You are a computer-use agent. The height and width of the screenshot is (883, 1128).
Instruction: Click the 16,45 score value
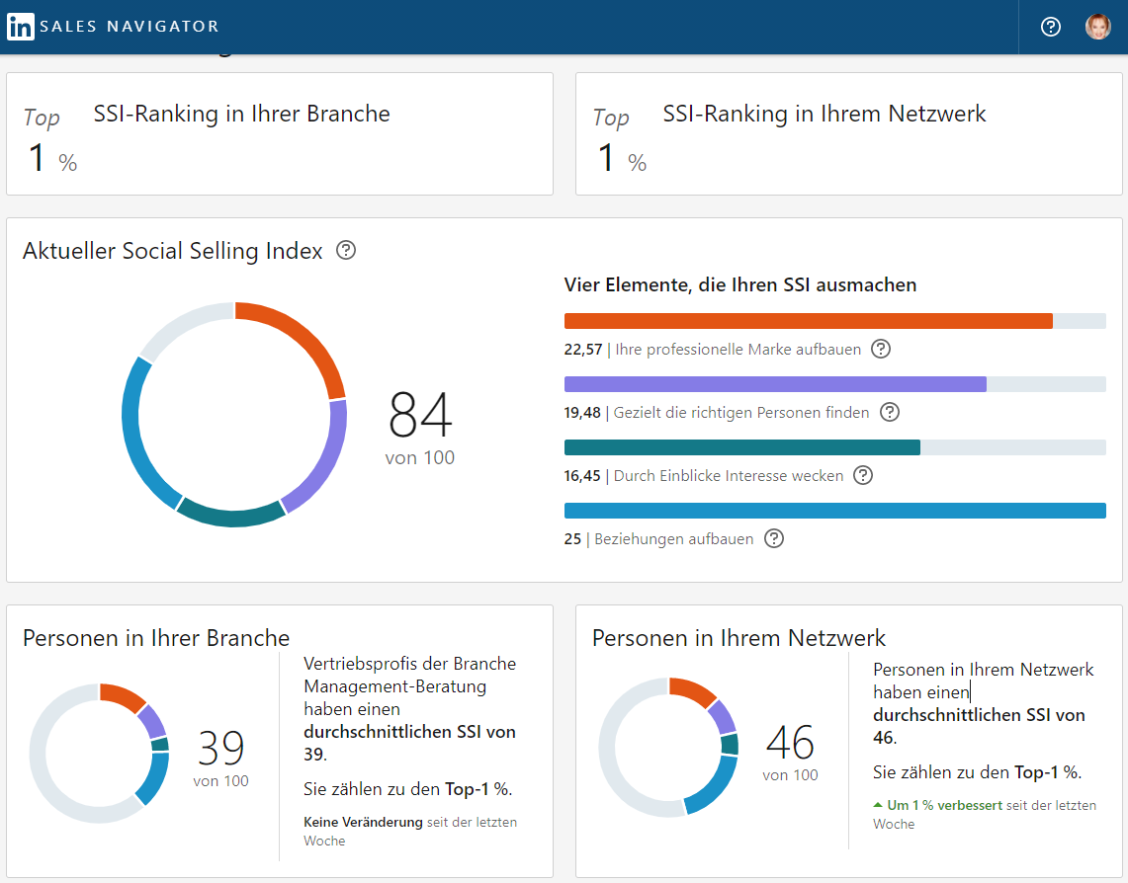click(582, 476)
